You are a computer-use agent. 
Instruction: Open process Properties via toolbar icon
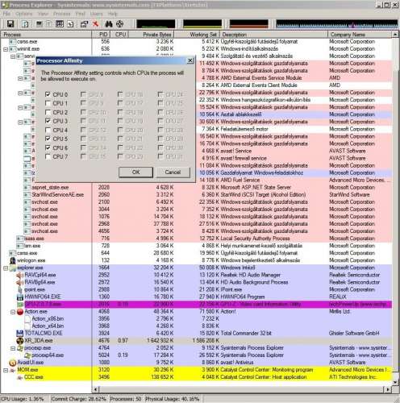[84, 24]
